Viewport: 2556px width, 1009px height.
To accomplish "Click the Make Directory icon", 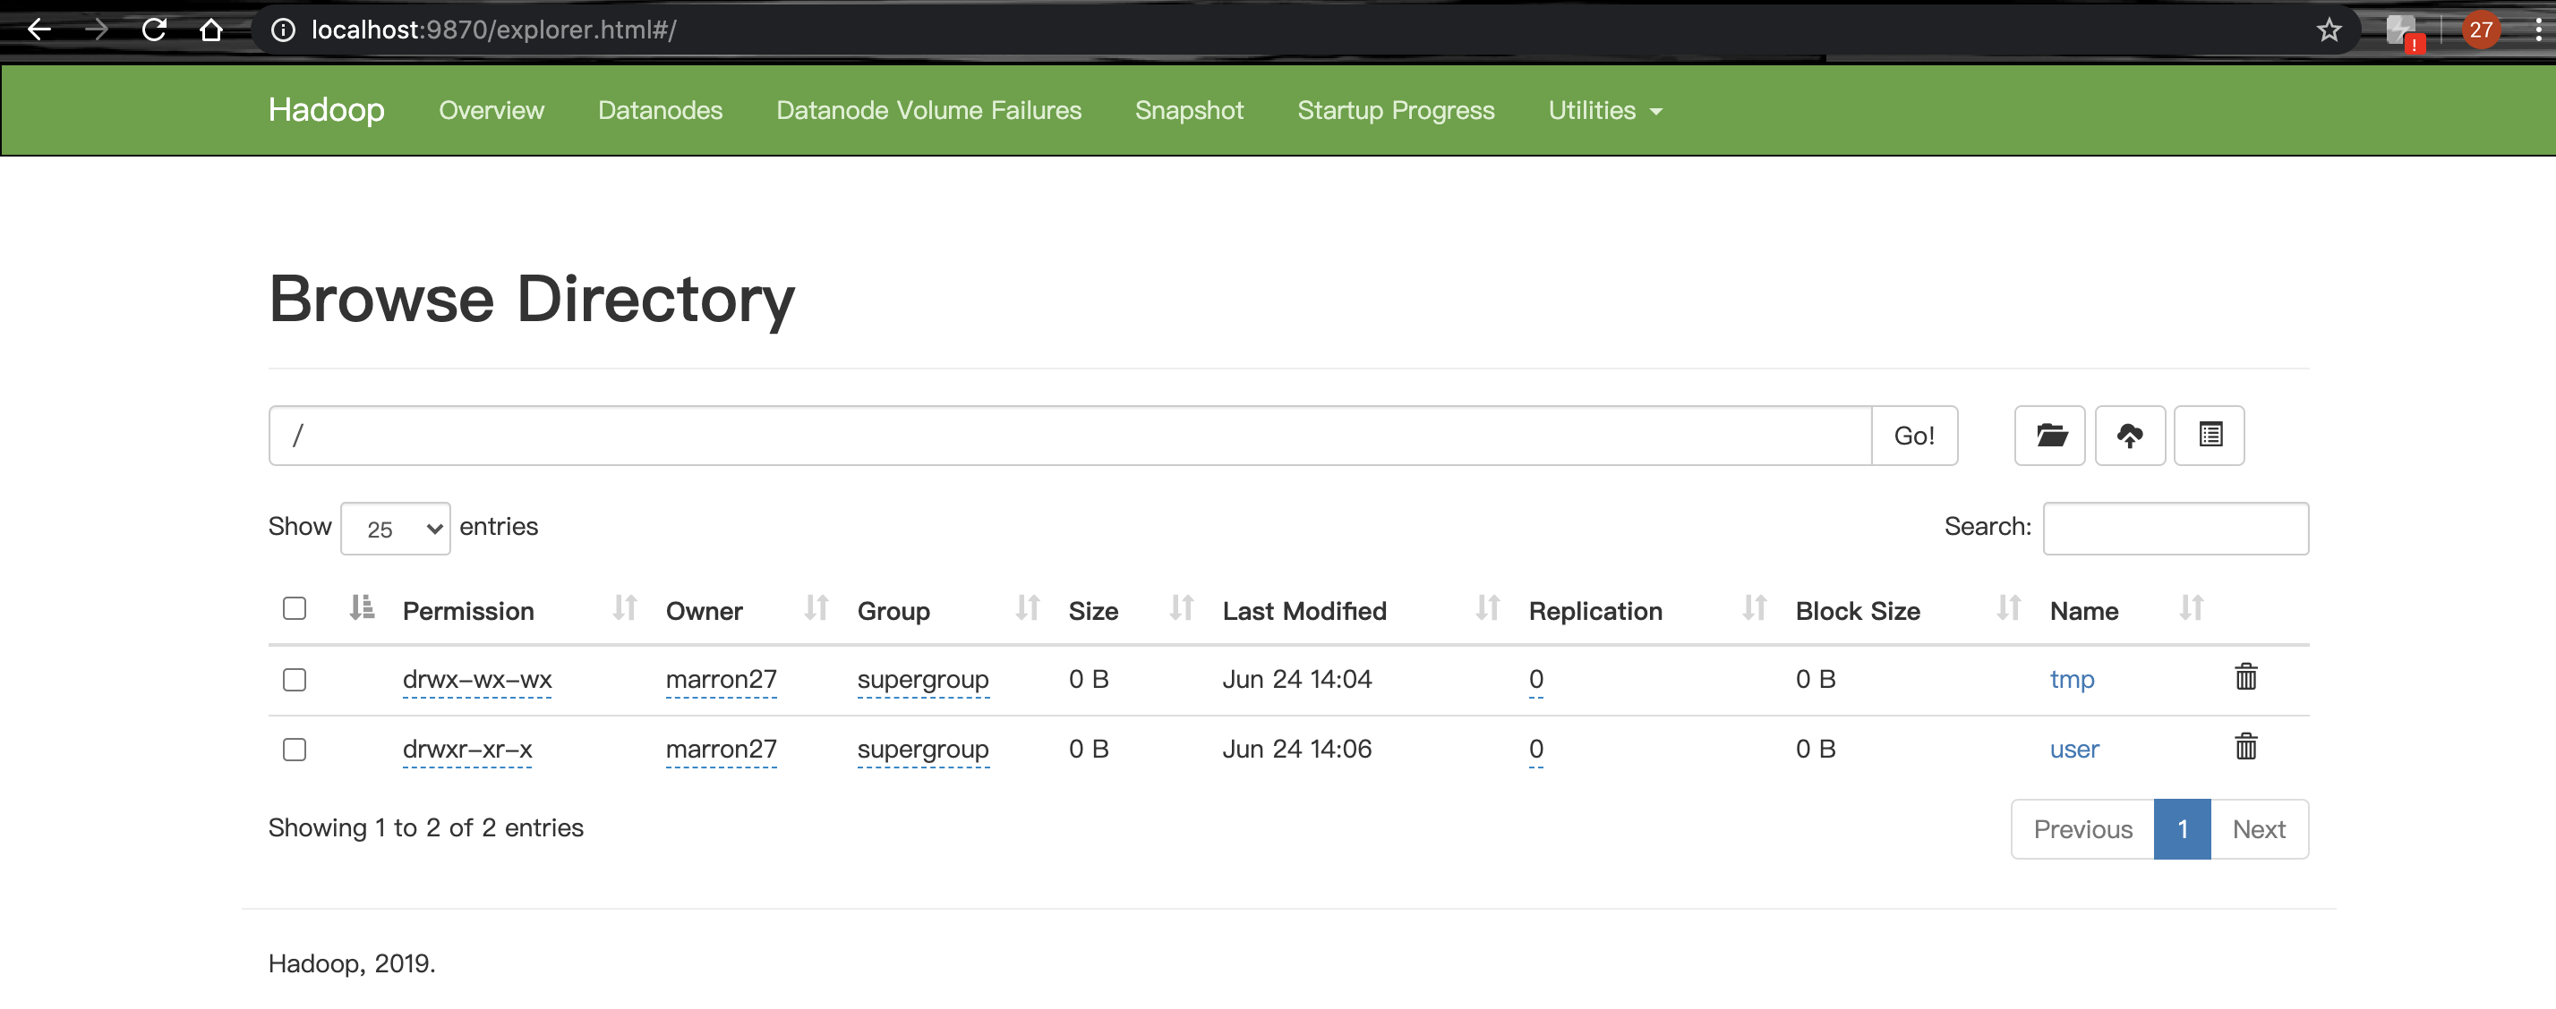I will (x=2052, y=435).
